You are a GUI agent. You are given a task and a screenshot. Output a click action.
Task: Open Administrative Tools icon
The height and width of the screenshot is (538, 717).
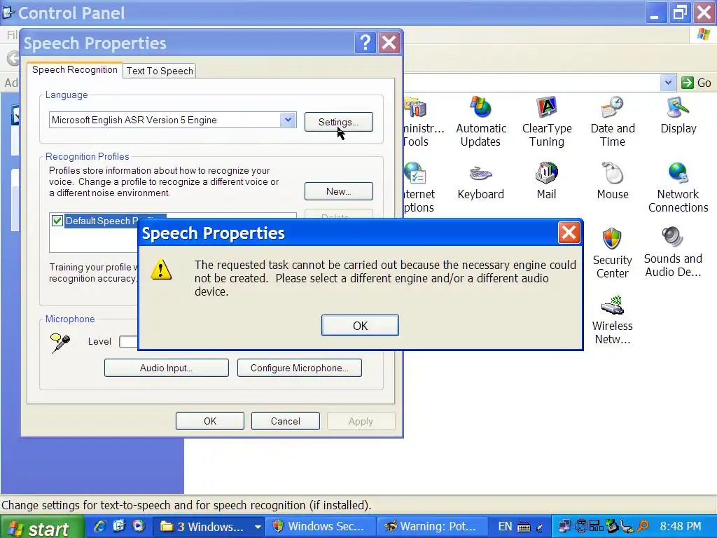pos(423,121)
